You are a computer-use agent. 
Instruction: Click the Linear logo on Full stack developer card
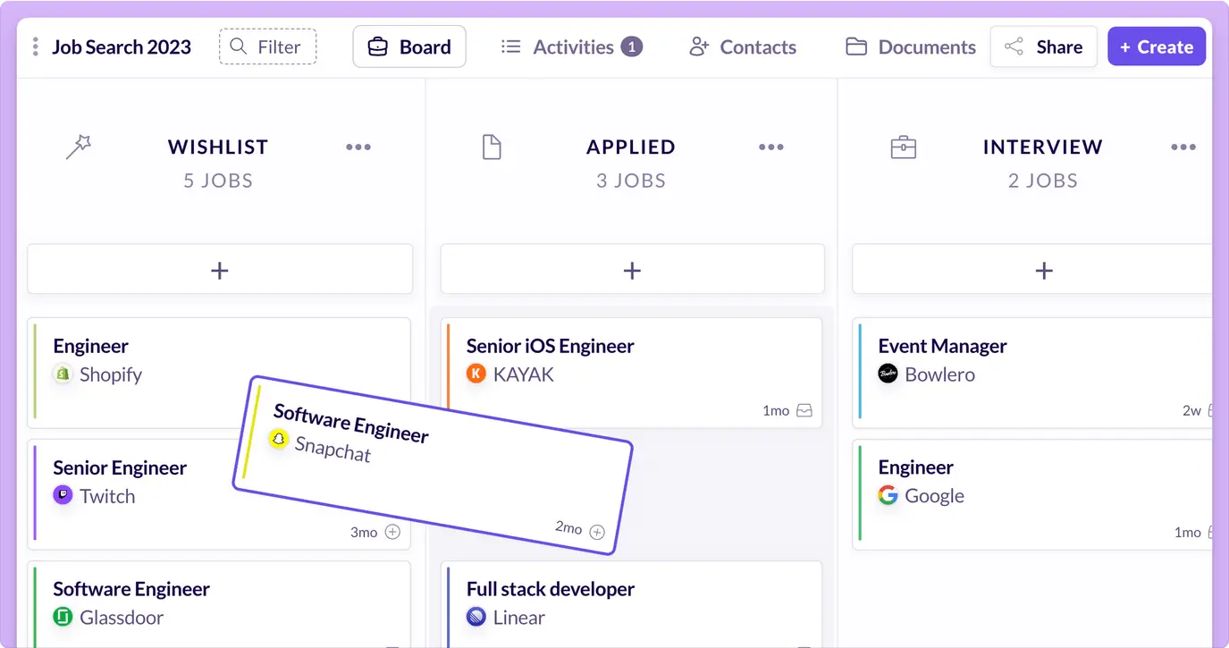(x=476, y=617)
